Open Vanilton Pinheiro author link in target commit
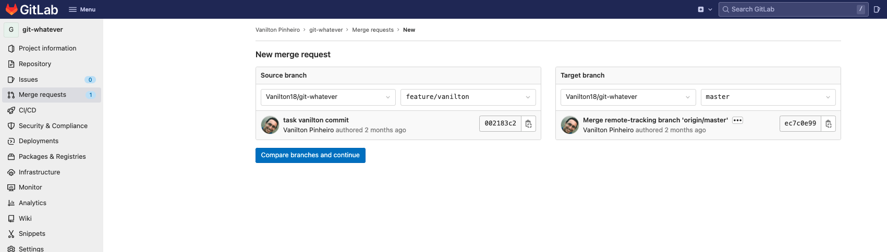Viewport: 887px width, 252px height. pos(609,130)
